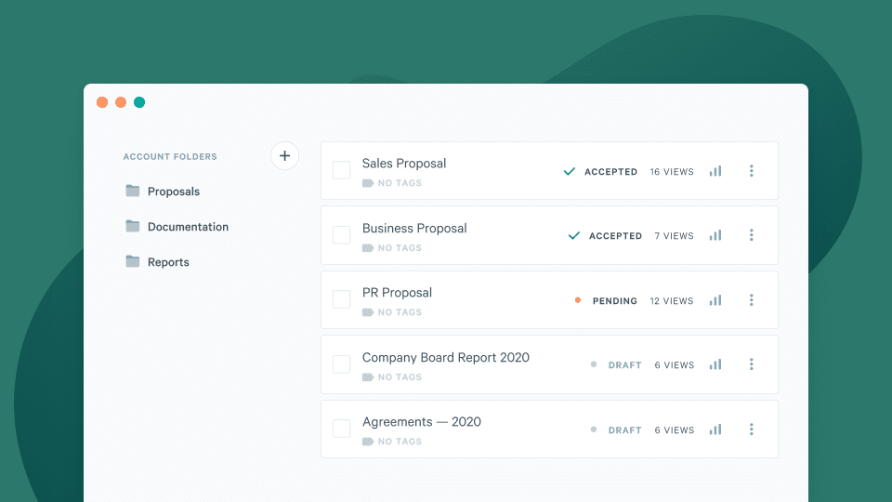Go to the Reports folder
892x502 pixels.
167,262
